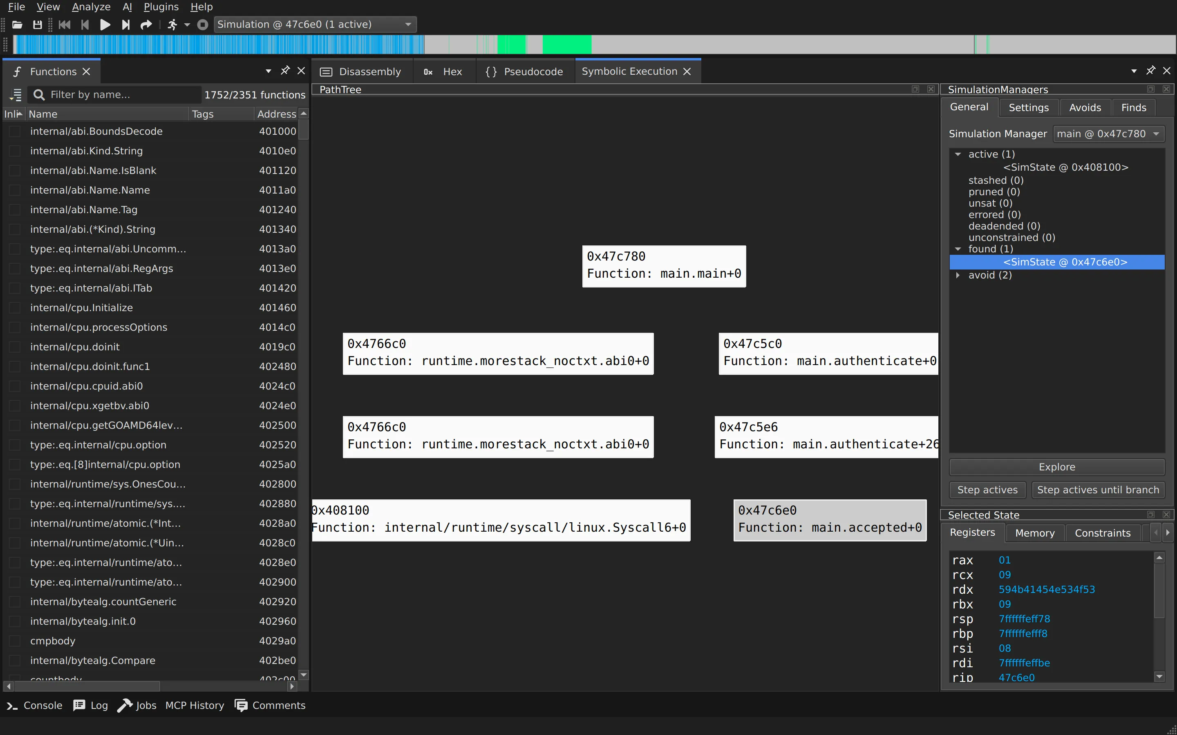Step simulation forward one step
1177x735 pixels.
125,25
